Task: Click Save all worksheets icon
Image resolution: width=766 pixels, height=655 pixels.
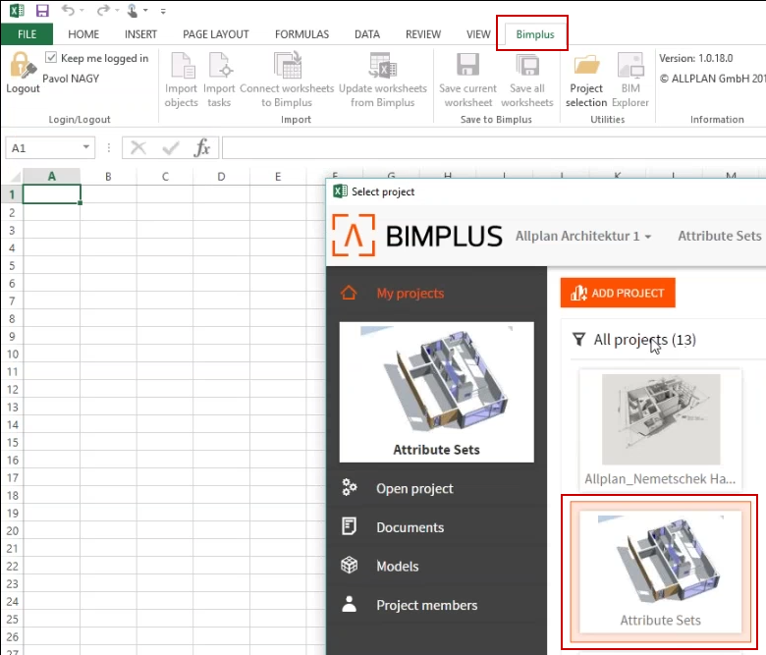Action: tap(527, 66)
